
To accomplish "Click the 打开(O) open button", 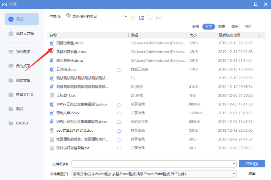I will tap(252, 164).
